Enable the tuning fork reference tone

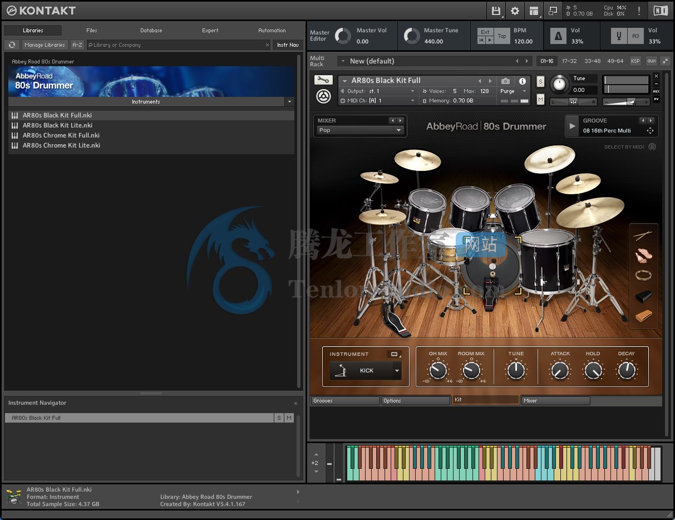[x=618, y=36]
